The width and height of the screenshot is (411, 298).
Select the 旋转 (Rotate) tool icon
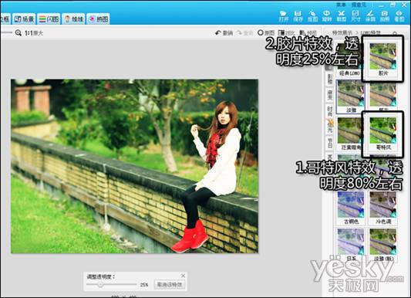pos(327,16)
